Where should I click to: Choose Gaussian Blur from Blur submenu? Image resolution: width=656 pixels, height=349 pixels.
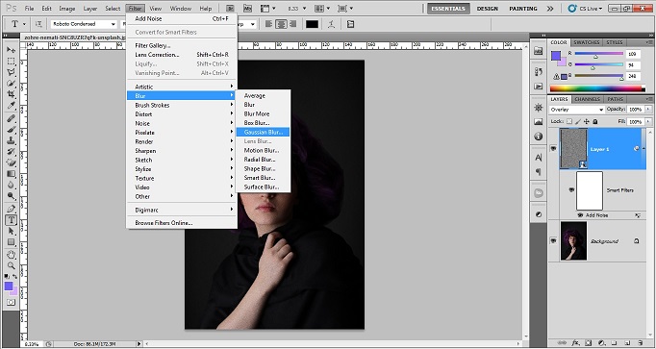(263, 132)
